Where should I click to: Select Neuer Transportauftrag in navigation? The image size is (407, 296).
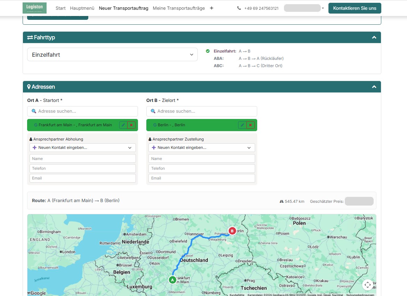(x=123, y=8)
